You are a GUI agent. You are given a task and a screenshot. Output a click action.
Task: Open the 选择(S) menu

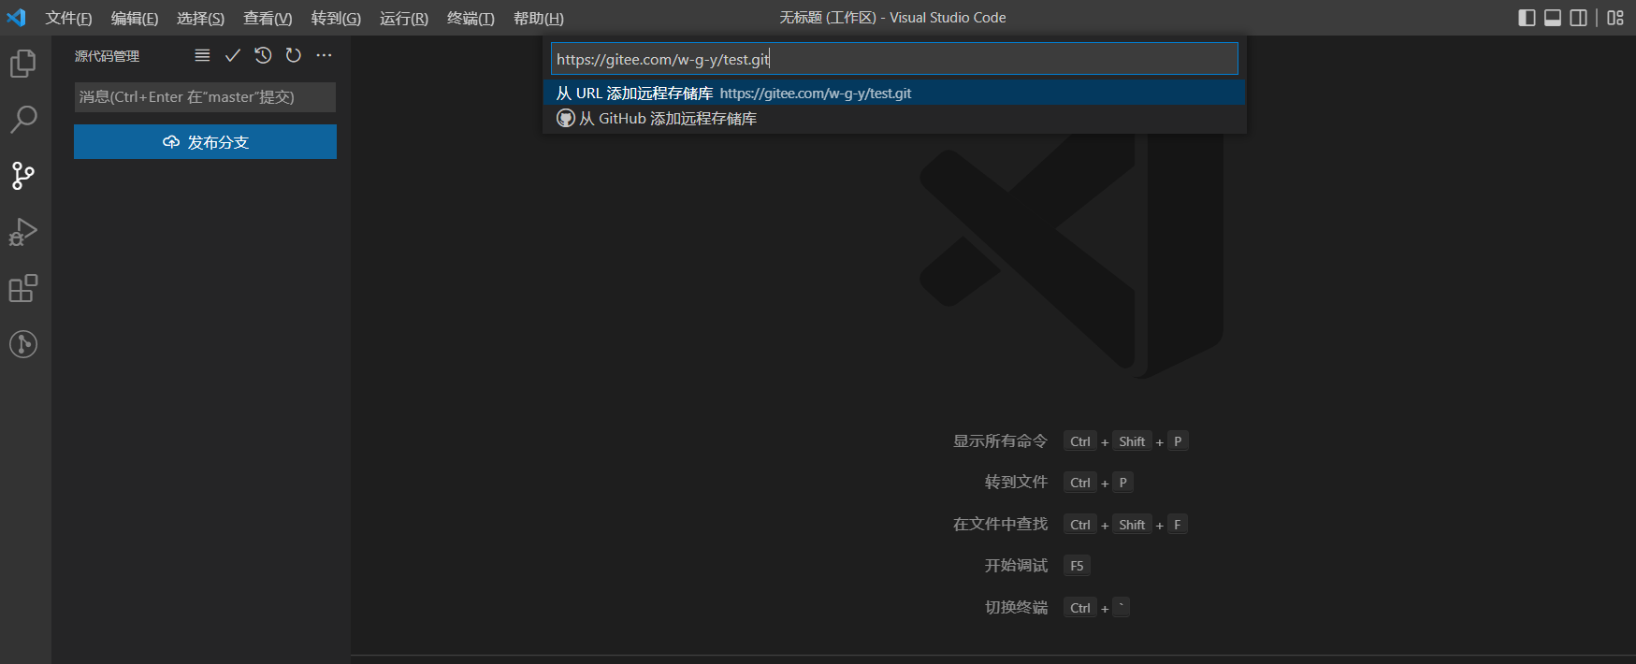click(x=200, y=18)
